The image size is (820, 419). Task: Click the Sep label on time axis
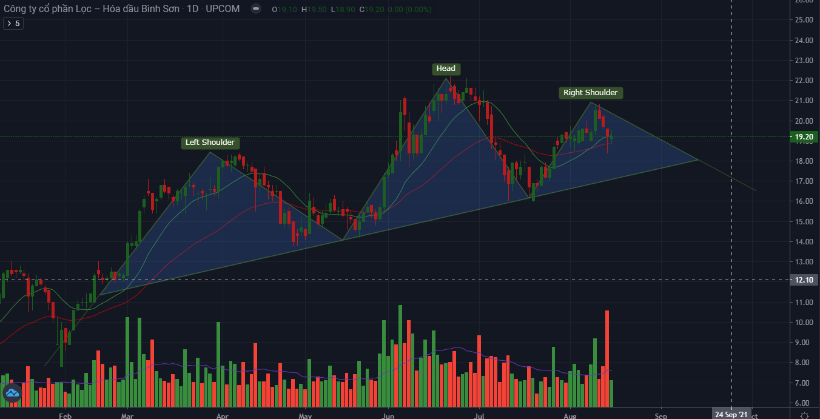[660, 416]
